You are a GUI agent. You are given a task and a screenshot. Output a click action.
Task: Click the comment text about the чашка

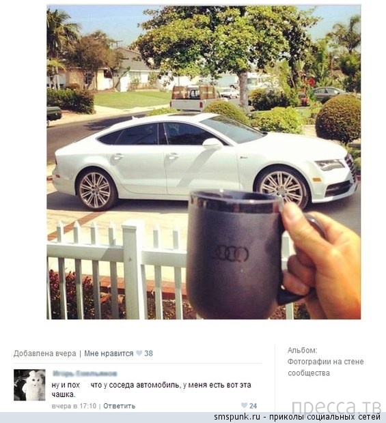pos(151,390)
